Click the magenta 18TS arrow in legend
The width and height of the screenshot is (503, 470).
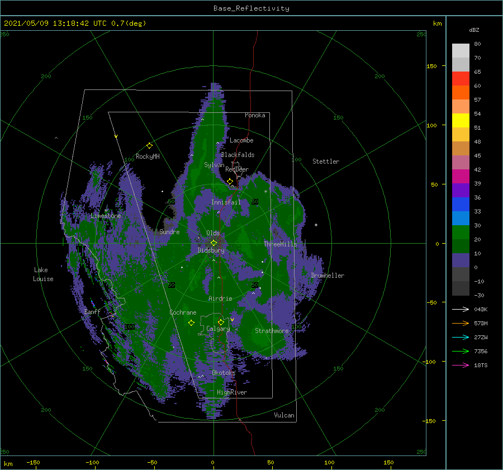pos(461,365)
